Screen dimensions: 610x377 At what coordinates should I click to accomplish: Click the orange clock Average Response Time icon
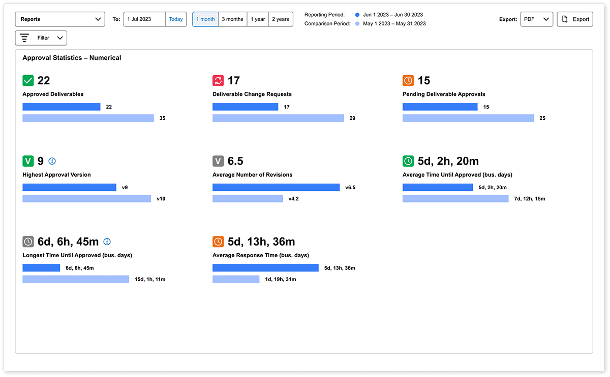point(218,242)
